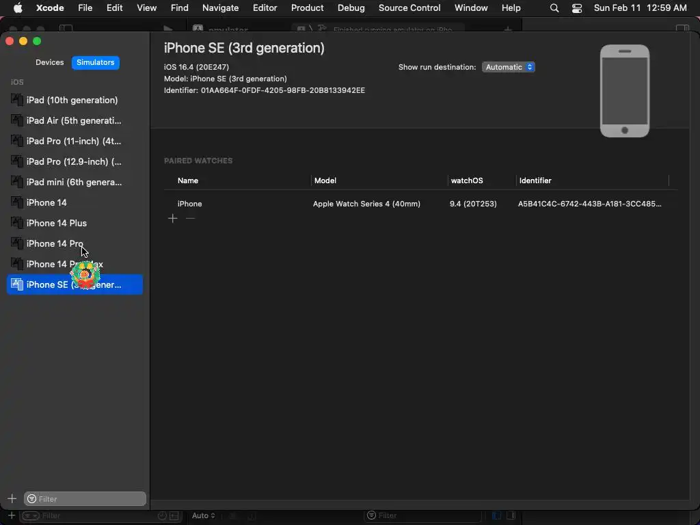Click Xcode main window navigator plus button
The image size is (700, 525).
[12, 515]
